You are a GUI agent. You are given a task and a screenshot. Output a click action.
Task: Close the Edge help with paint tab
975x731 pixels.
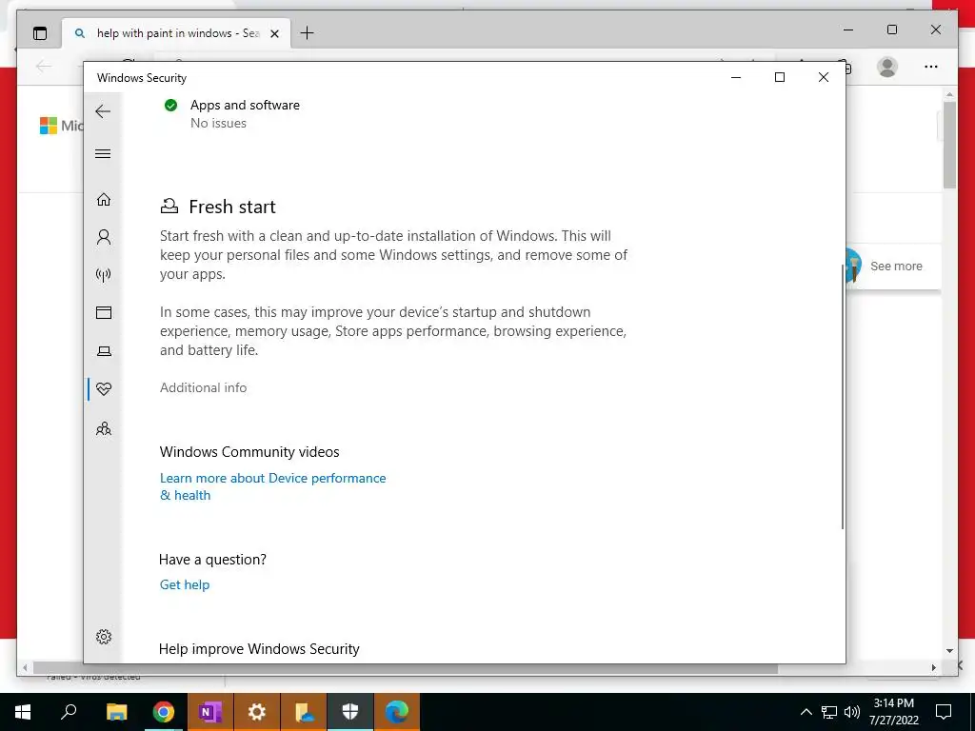[275, 33]
